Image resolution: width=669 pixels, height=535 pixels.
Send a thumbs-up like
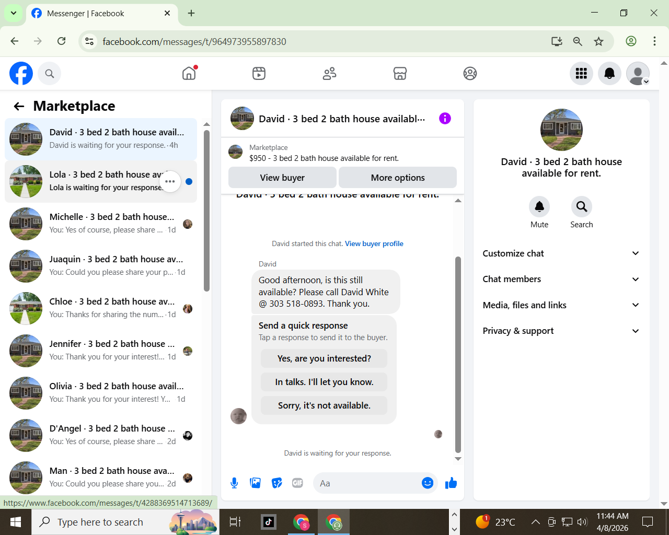(451, 483)
